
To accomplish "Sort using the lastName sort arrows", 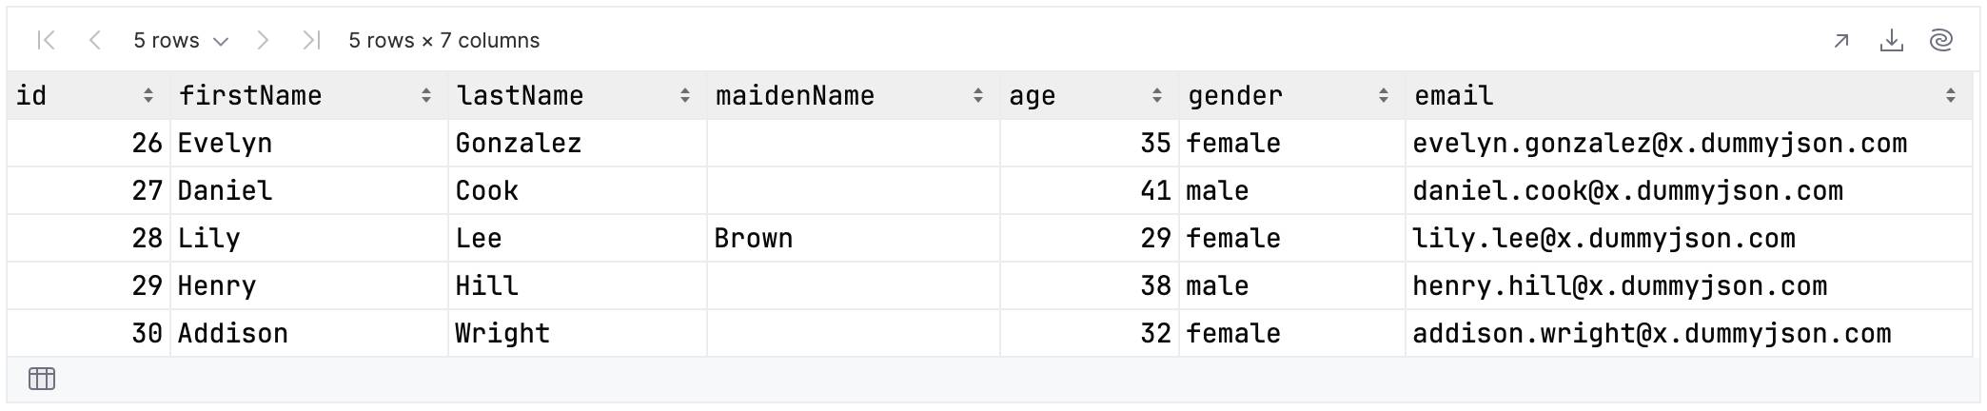I will click(x=685, y=95).
